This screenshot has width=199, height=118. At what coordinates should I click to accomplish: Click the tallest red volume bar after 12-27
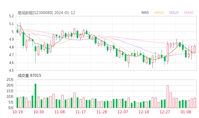[x=168, y=97]
